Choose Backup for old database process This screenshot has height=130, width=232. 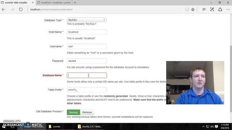pyautogui.click(x=73, y=112)
